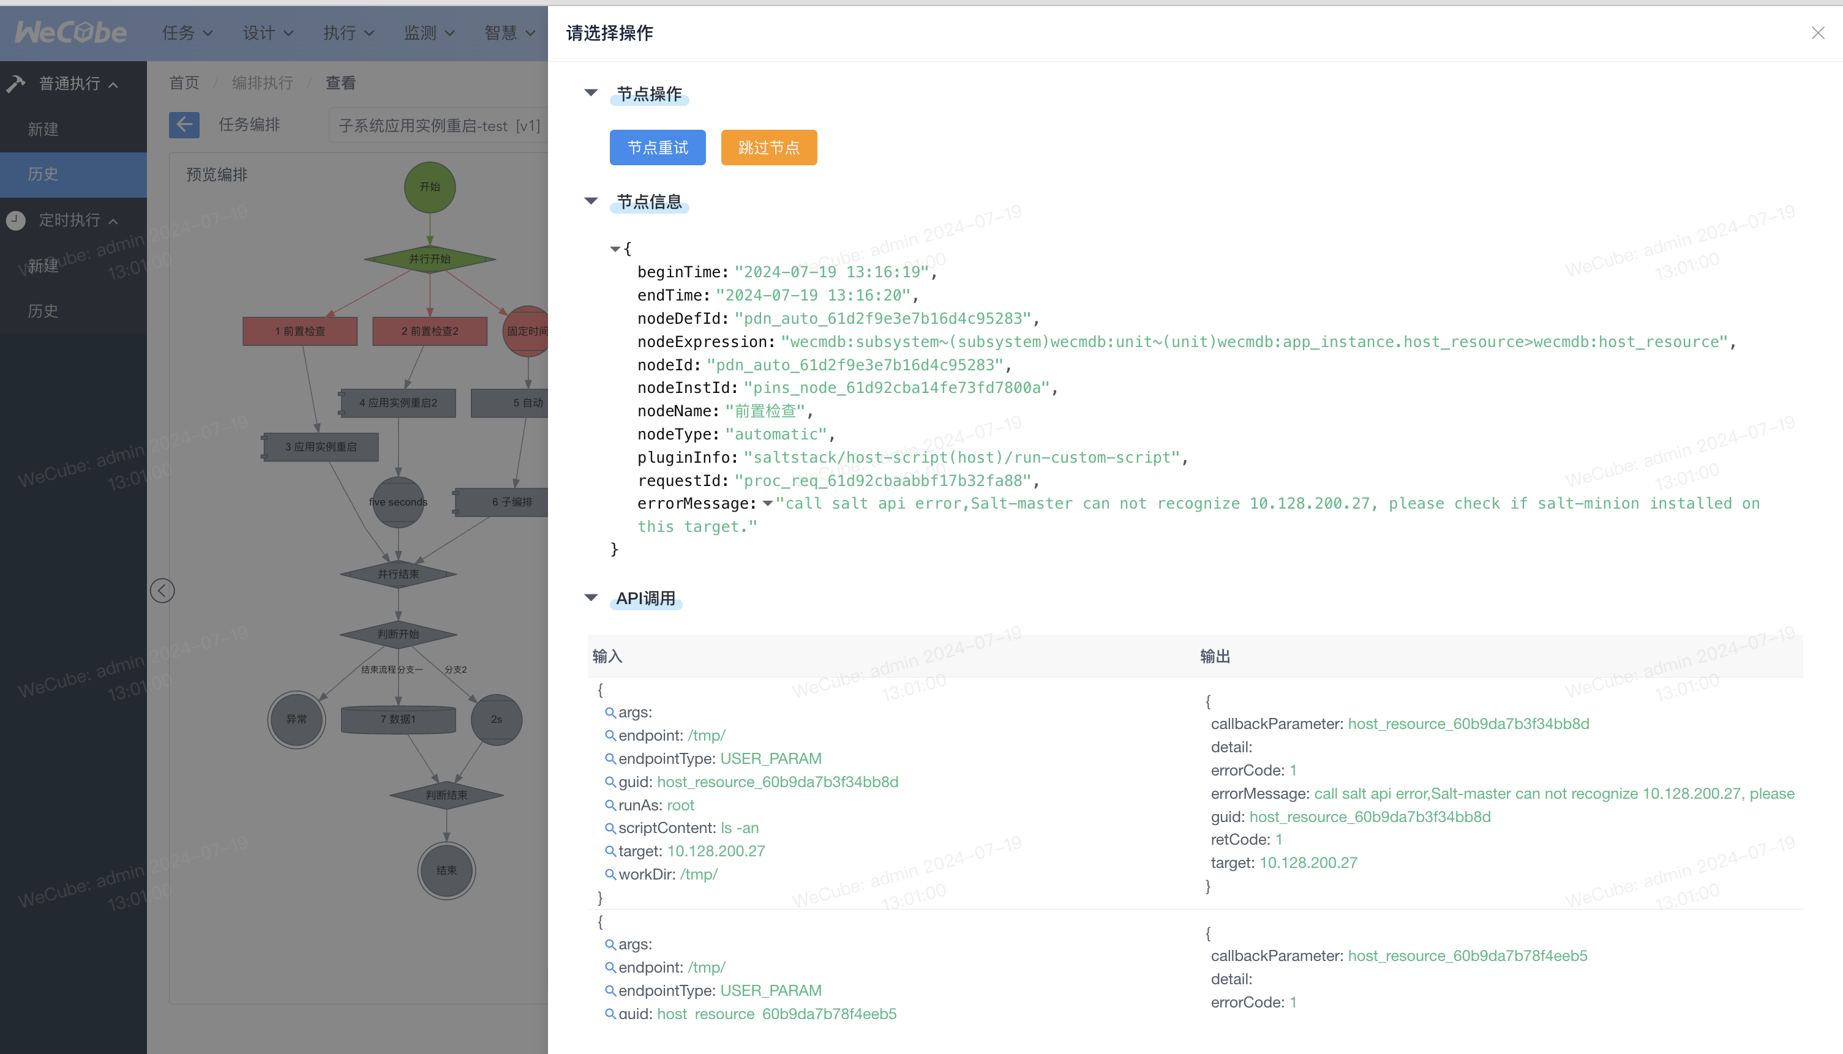The width and height of the screenshot is (1843, 1054).
Task: Click magnifier icon next to first args
Action: (x=610, y=712)
